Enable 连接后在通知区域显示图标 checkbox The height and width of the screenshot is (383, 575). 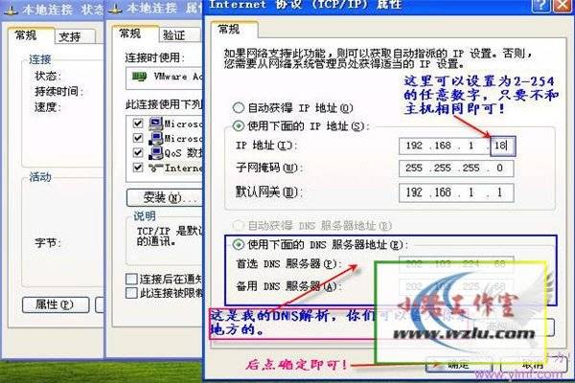point(132,279)
